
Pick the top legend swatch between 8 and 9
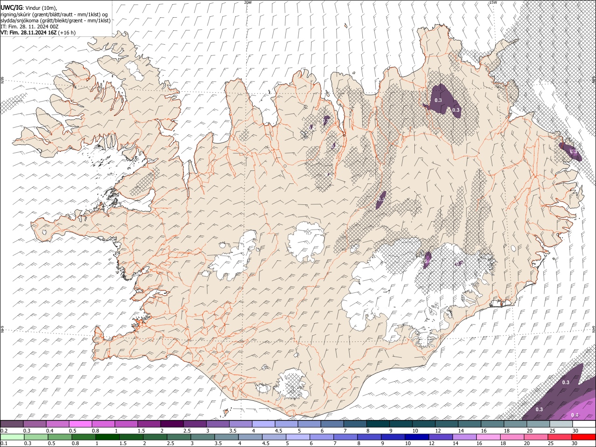[377, 424]
